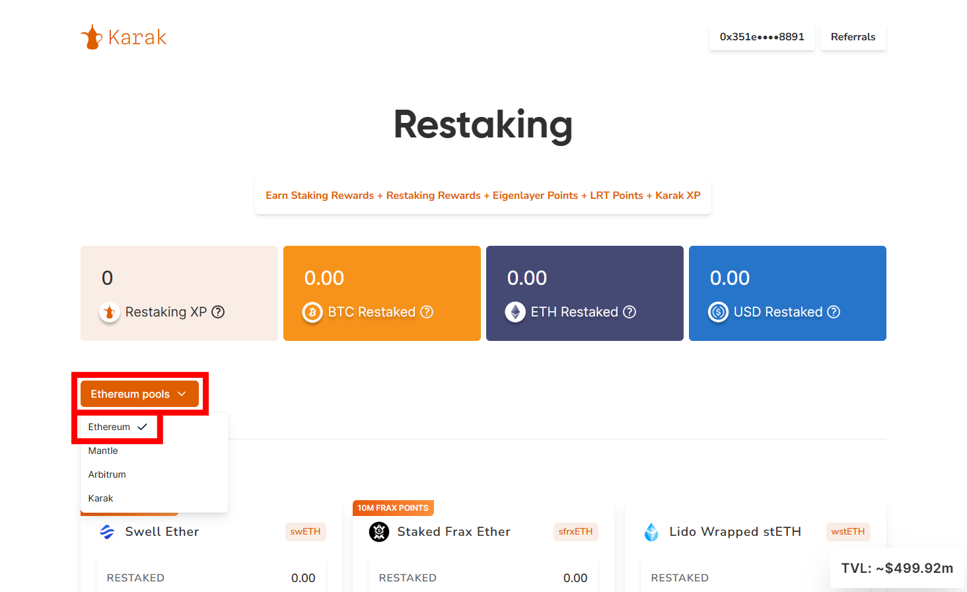Click help icon beside BTC Restaked
Image resolution: width=967 pixels, height=592 pixels.
click(427, 312)
